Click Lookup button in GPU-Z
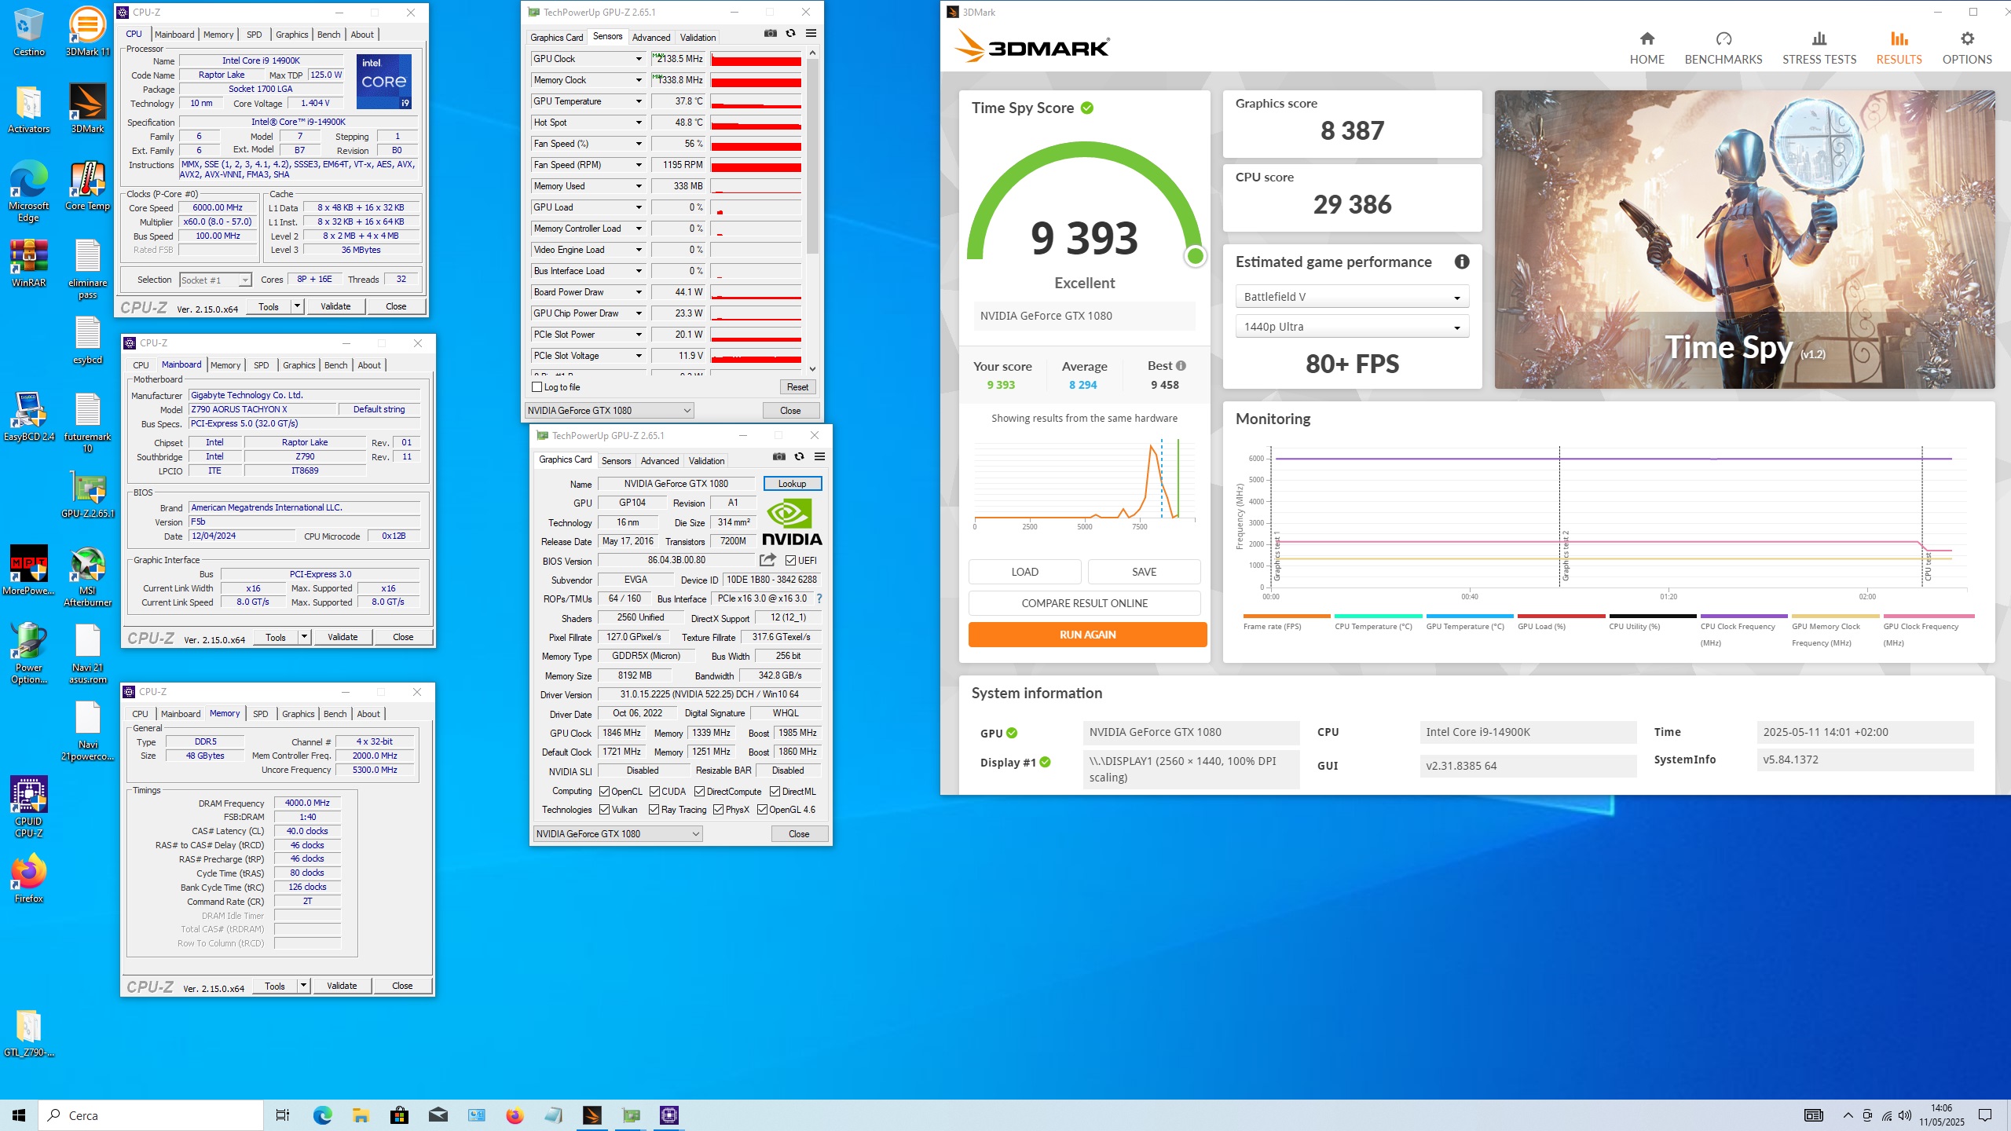The image size is (2011, 1131). coord(792,484)
